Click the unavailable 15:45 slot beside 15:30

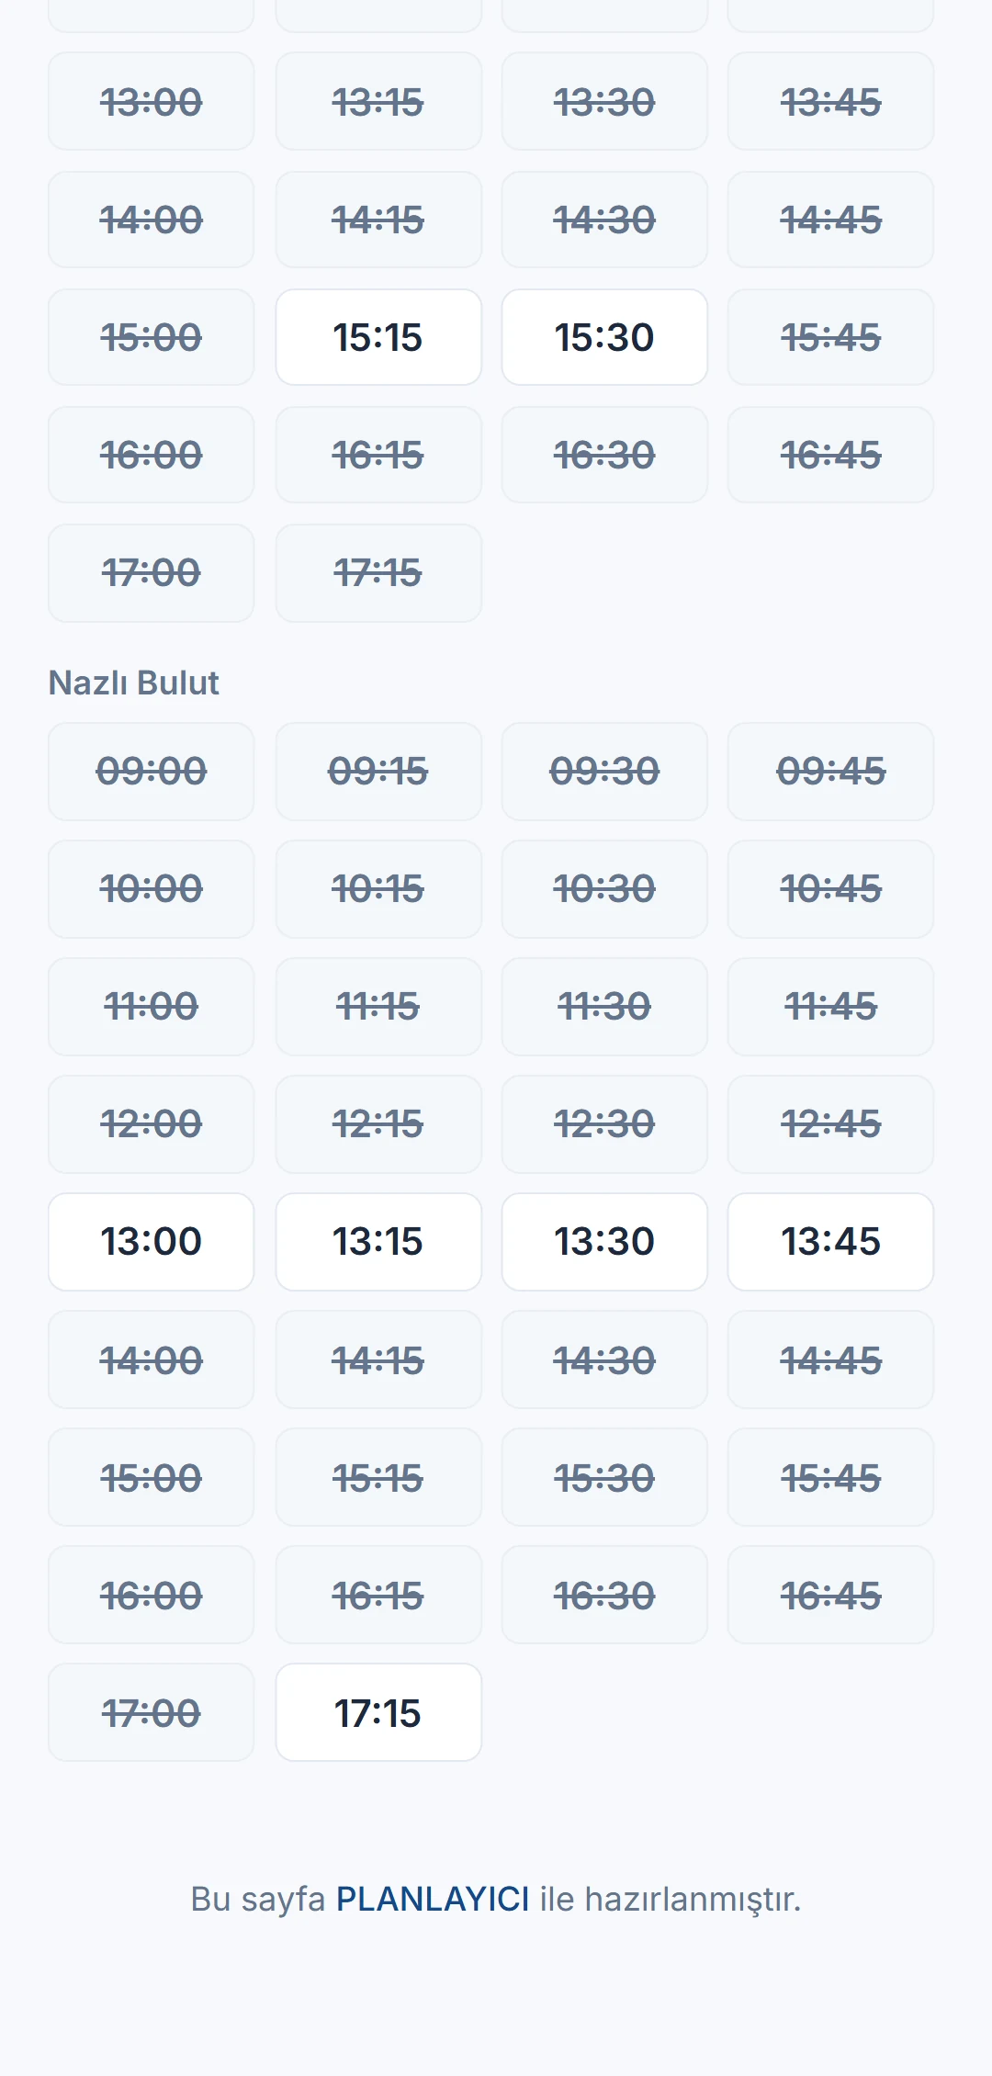click(830, 337)
